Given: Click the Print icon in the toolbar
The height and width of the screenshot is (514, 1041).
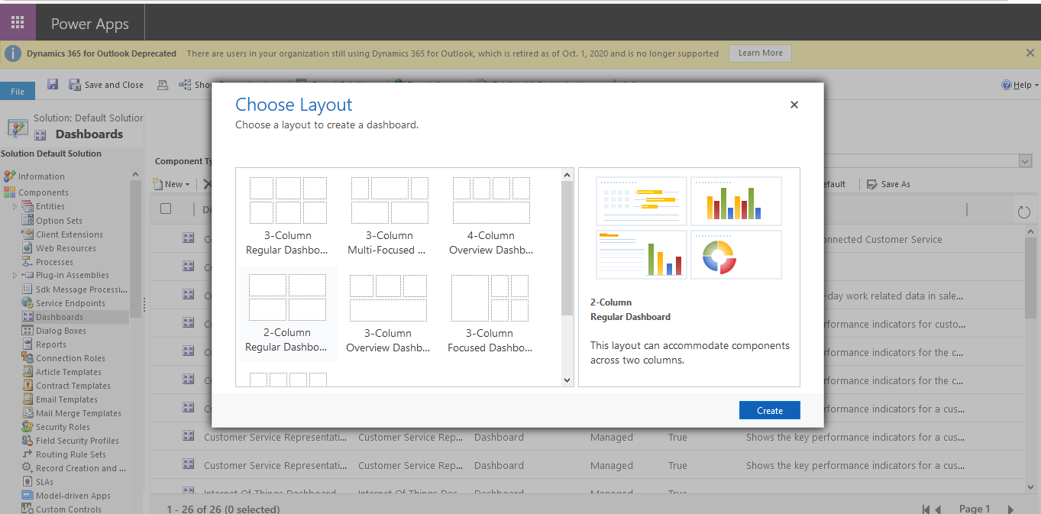Looking at the screenshot, I should pos(163,84).
